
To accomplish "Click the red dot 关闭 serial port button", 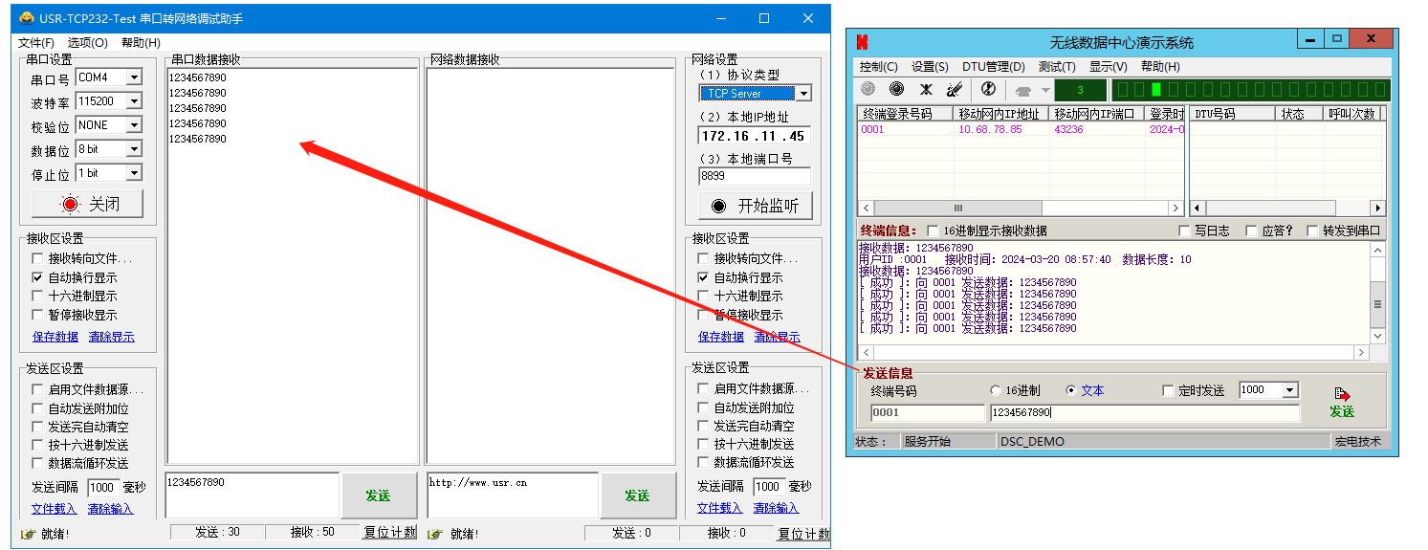I will pos(87,204).
